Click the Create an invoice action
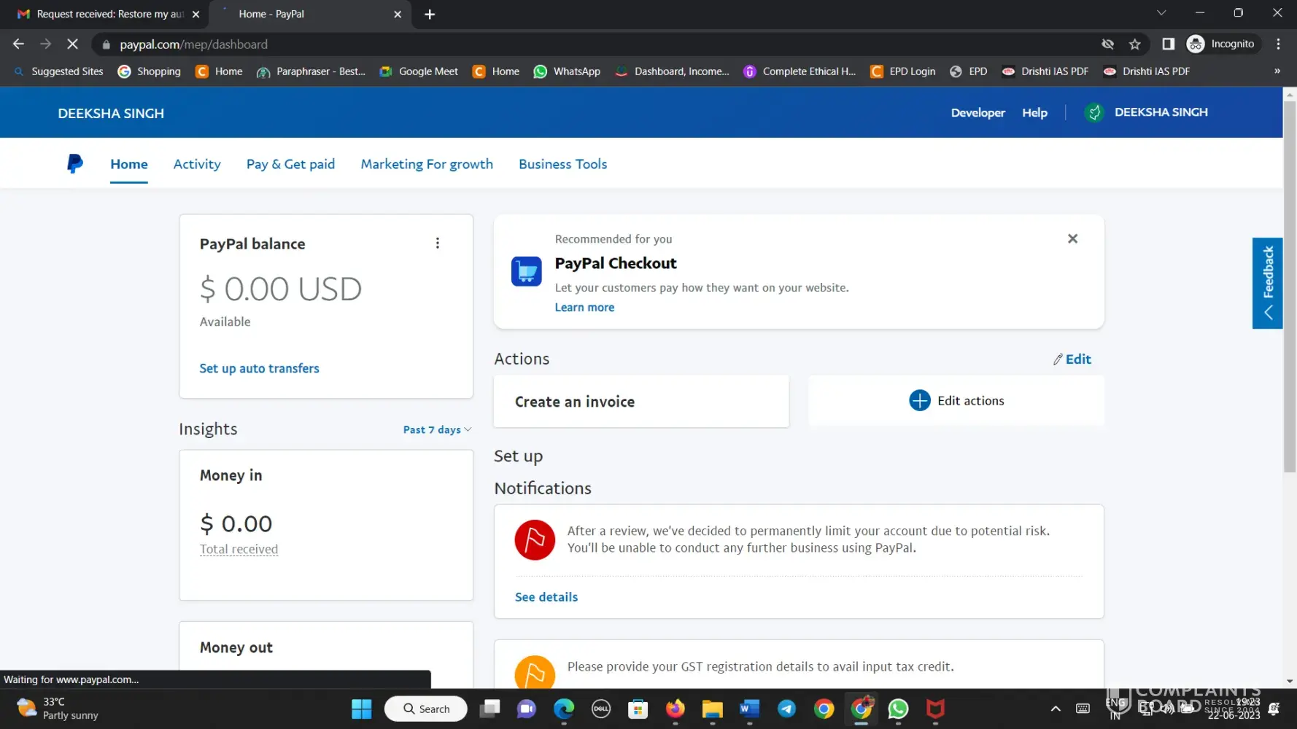Viewport: 1297px width, 729px height. [574, 402]
